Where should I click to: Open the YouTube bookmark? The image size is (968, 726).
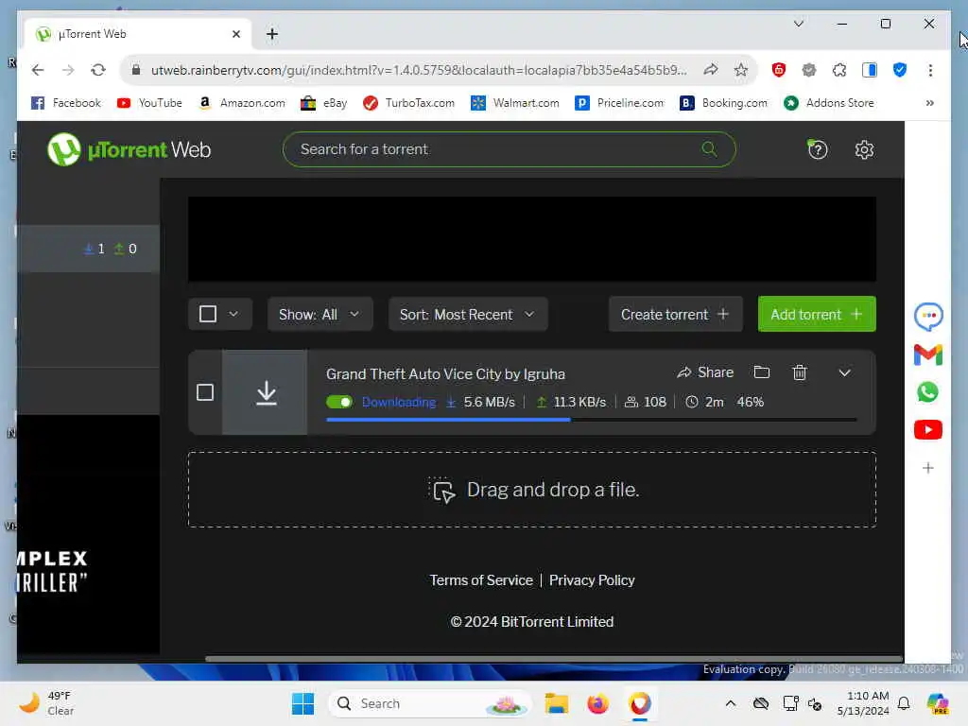tap(149, 103)
